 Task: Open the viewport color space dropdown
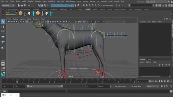pyautogui.click(x=115, y=22)
